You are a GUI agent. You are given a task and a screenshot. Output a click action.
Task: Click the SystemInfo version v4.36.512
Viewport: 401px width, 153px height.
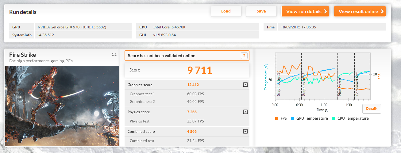(x=46, y=35)
